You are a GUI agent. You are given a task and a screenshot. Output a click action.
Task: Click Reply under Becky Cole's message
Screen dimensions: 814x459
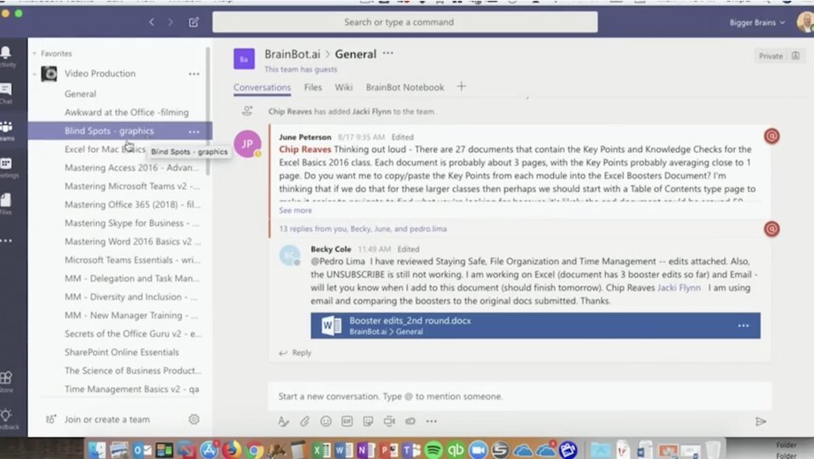pyautogui.click(x=295, y=353)
